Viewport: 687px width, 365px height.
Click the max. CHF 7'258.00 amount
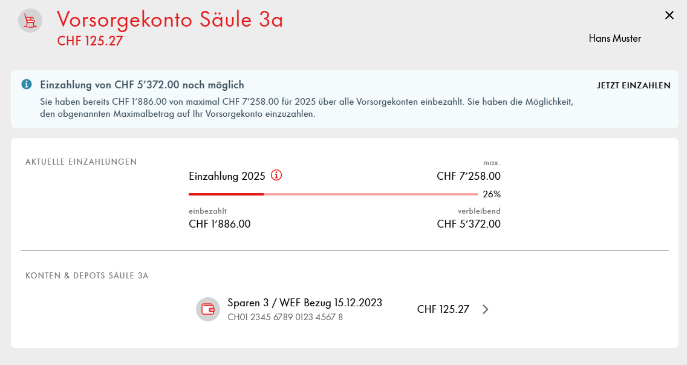click(x=468, y=176)
